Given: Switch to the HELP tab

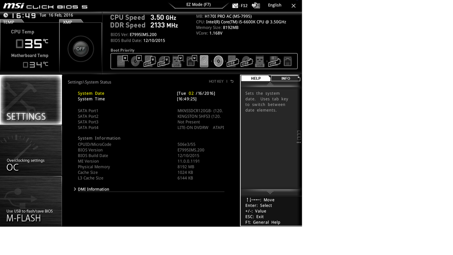Looking at the screenshot, I should pyautogui.click(x=256, y=78).
